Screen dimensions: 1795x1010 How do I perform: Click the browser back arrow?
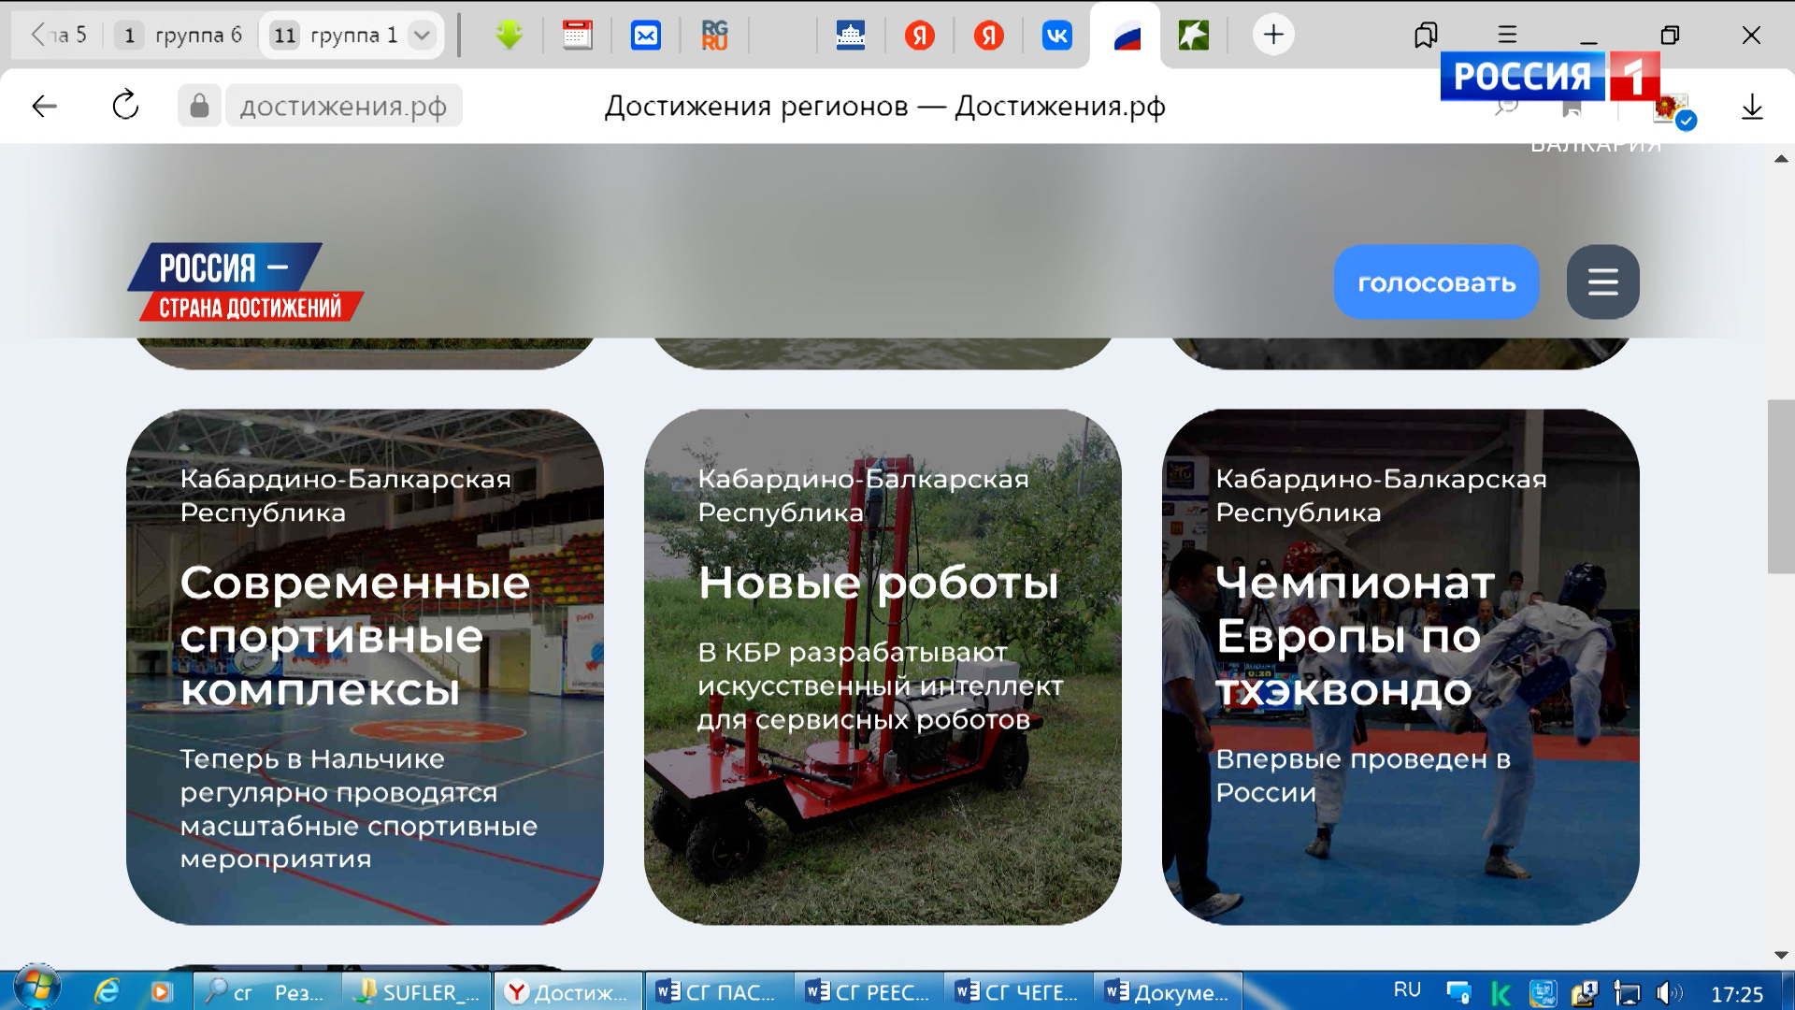tap(44, 106)
